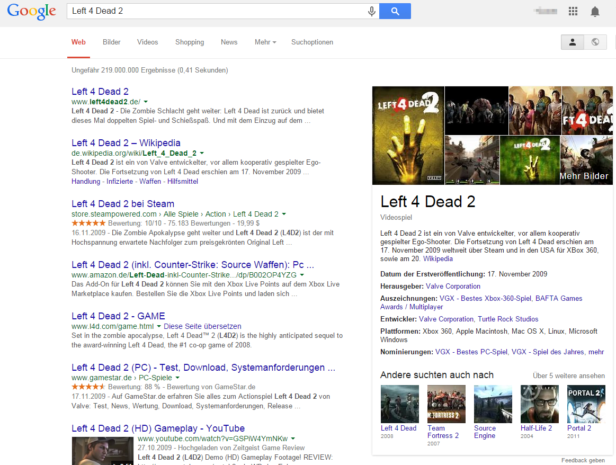The height and width of the screenshot is (465, 616).
Task: Open Left 4 Dead 2 - GAME result
Action: (x=118, y=316)
